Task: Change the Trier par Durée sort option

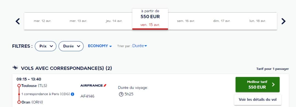Action: [140, 46]
